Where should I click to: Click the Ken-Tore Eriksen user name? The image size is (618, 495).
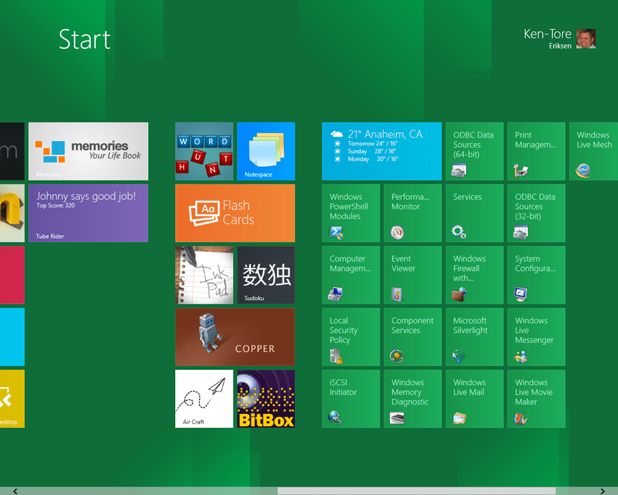547,39
